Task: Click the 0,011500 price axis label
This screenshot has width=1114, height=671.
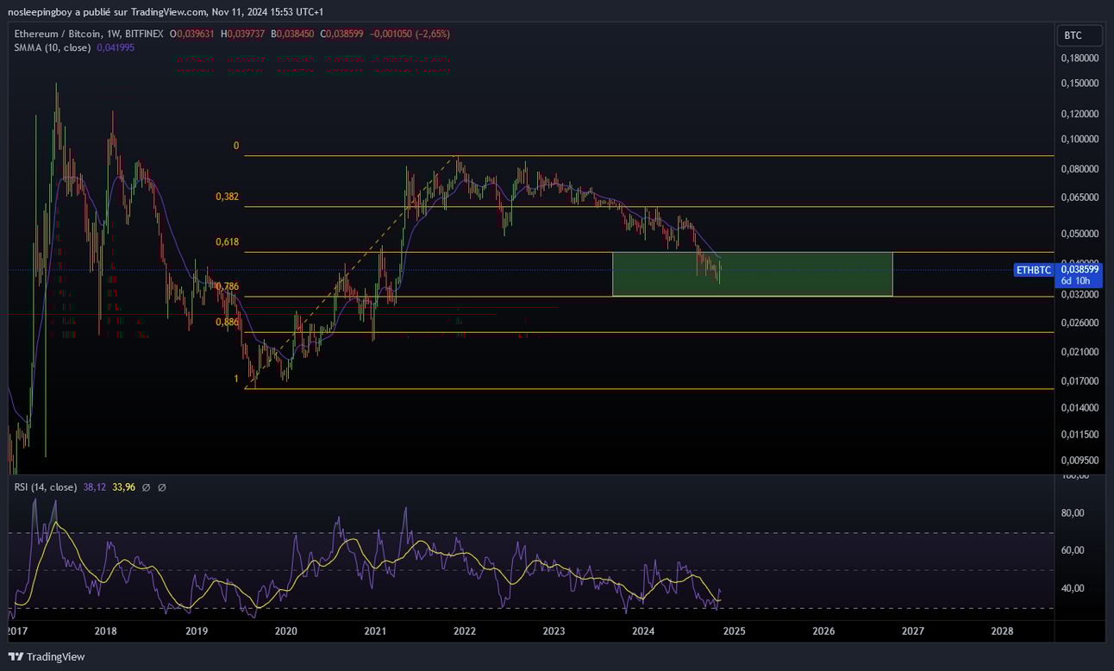Action: pyautogui.click(x=1080, y=435)
